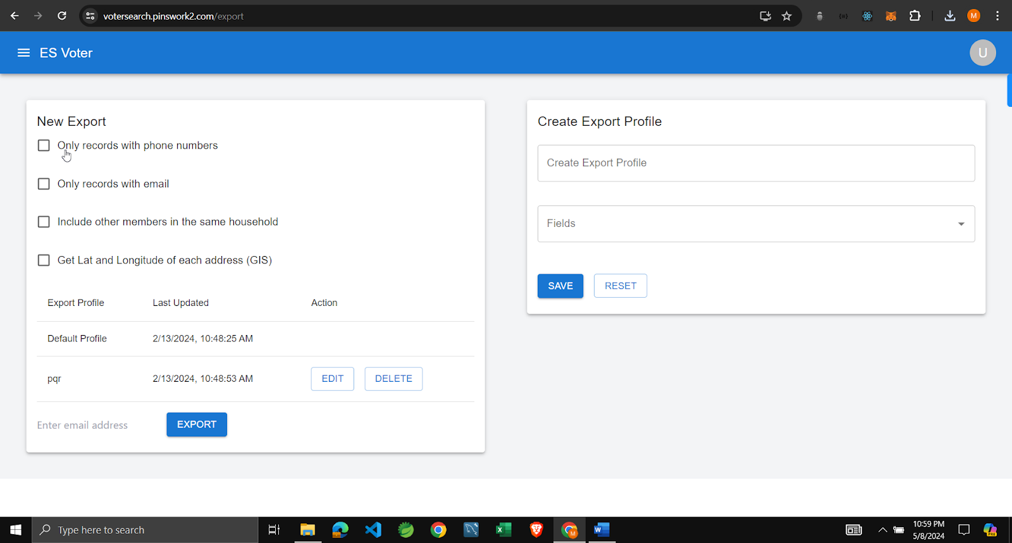Open the Extensions puzzle menu
1012x543 pixels.
tap(915, 16)
